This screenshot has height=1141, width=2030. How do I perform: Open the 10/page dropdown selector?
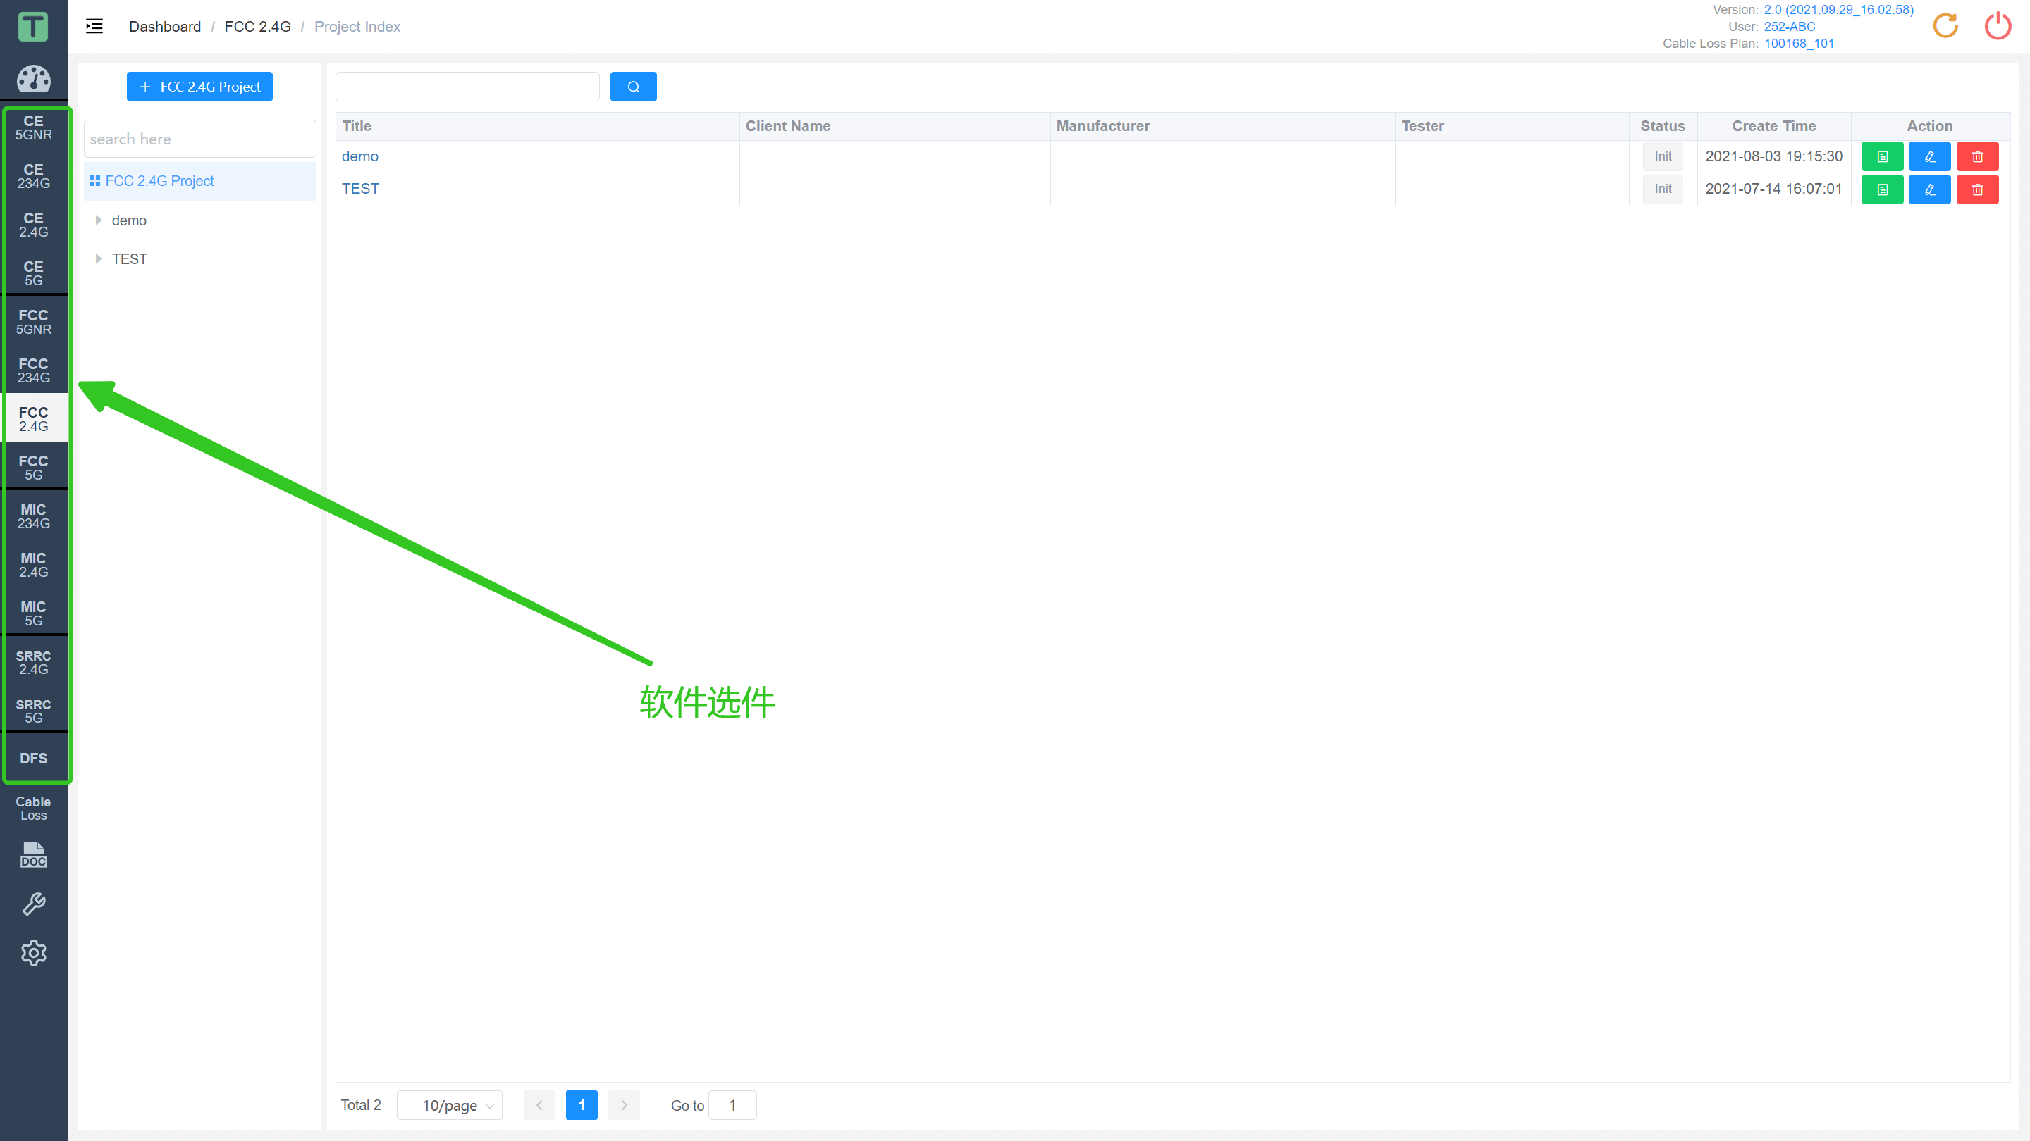pyautogui.click(x=450, y=1105)
